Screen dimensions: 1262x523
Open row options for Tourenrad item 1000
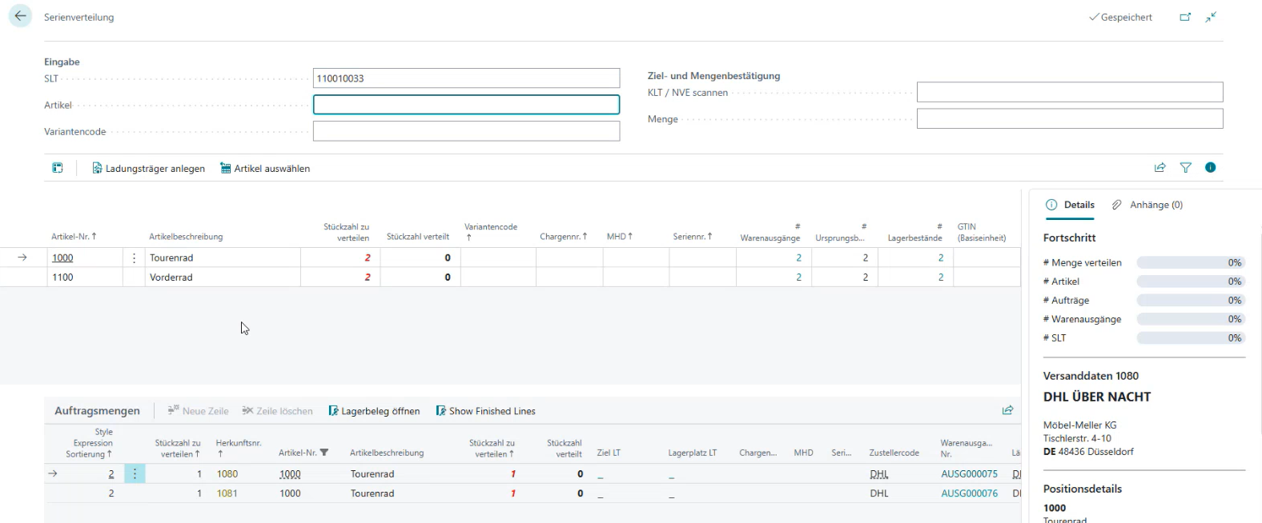click(134, 258)
